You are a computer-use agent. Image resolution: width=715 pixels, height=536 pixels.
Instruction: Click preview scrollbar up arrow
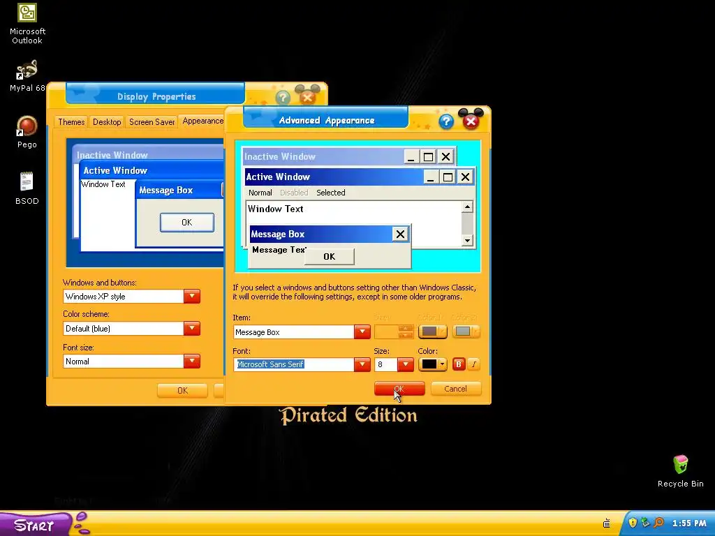[467, 207]
